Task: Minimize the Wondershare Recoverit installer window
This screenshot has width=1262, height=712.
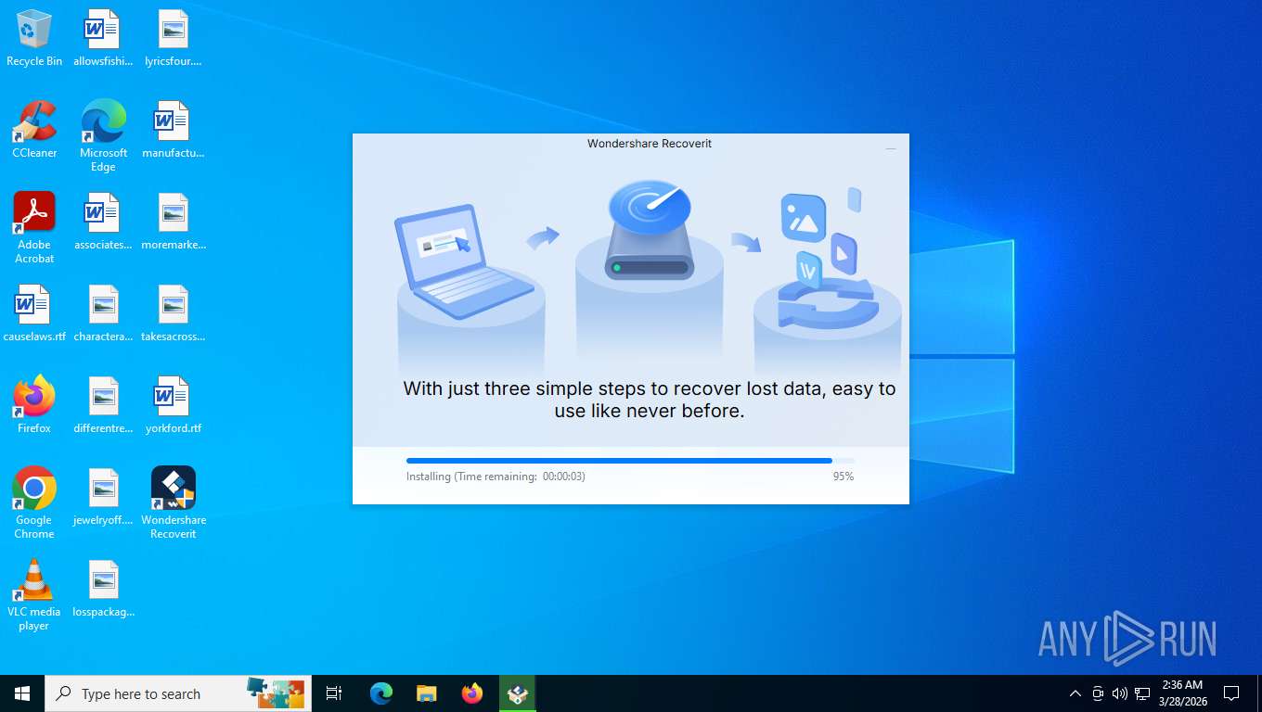Action: tap(891, 147)
